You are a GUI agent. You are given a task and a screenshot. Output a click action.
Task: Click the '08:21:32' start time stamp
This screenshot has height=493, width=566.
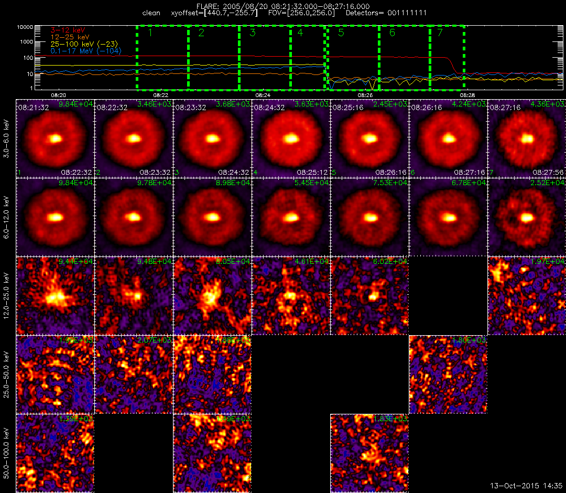click(x=34, y=108)
